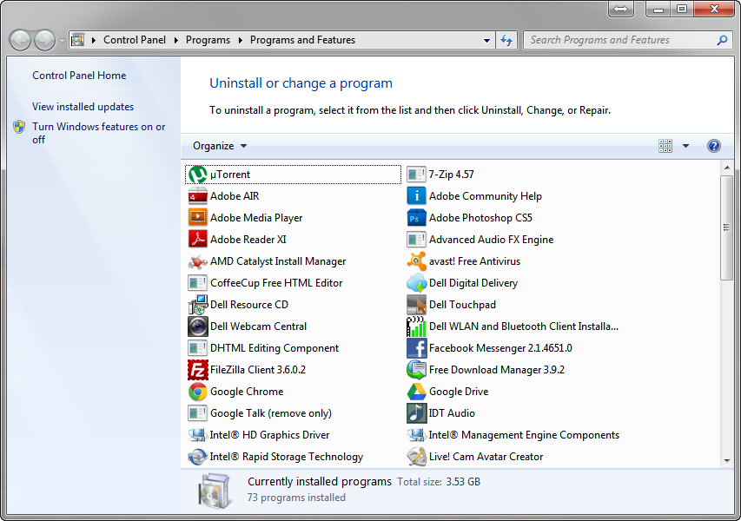Open the address bar history dropdown
The height and width of the screenshot is (521, 741).
(486, 41)
